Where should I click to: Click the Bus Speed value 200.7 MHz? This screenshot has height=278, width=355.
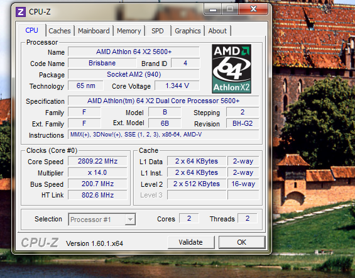pyautogui.click(x=97, y=184)
